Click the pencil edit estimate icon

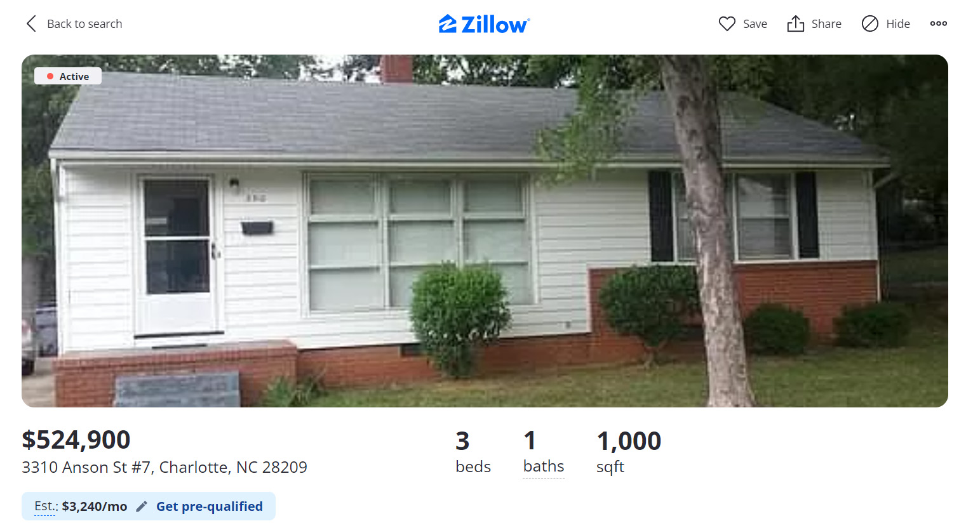point(142,506)
